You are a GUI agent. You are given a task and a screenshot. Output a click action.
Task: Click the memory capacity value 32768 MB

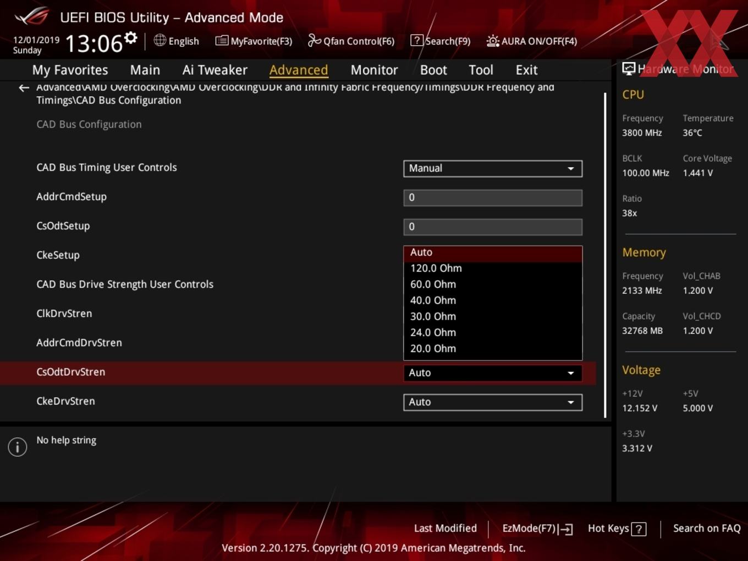(x=642, y=331)
